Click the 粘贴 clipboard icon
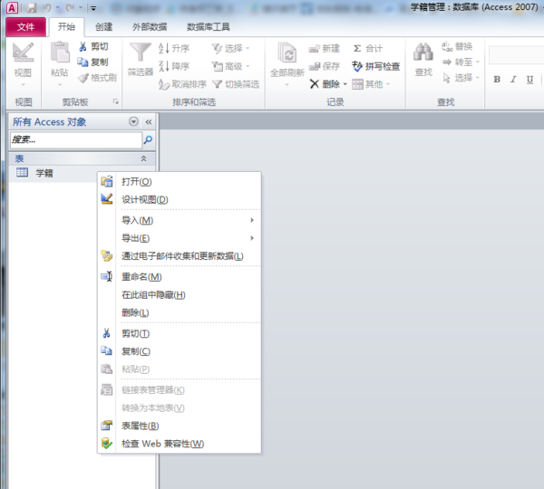Image resolution: width=544 pixels, height=489 pixels. pos(60,53)
